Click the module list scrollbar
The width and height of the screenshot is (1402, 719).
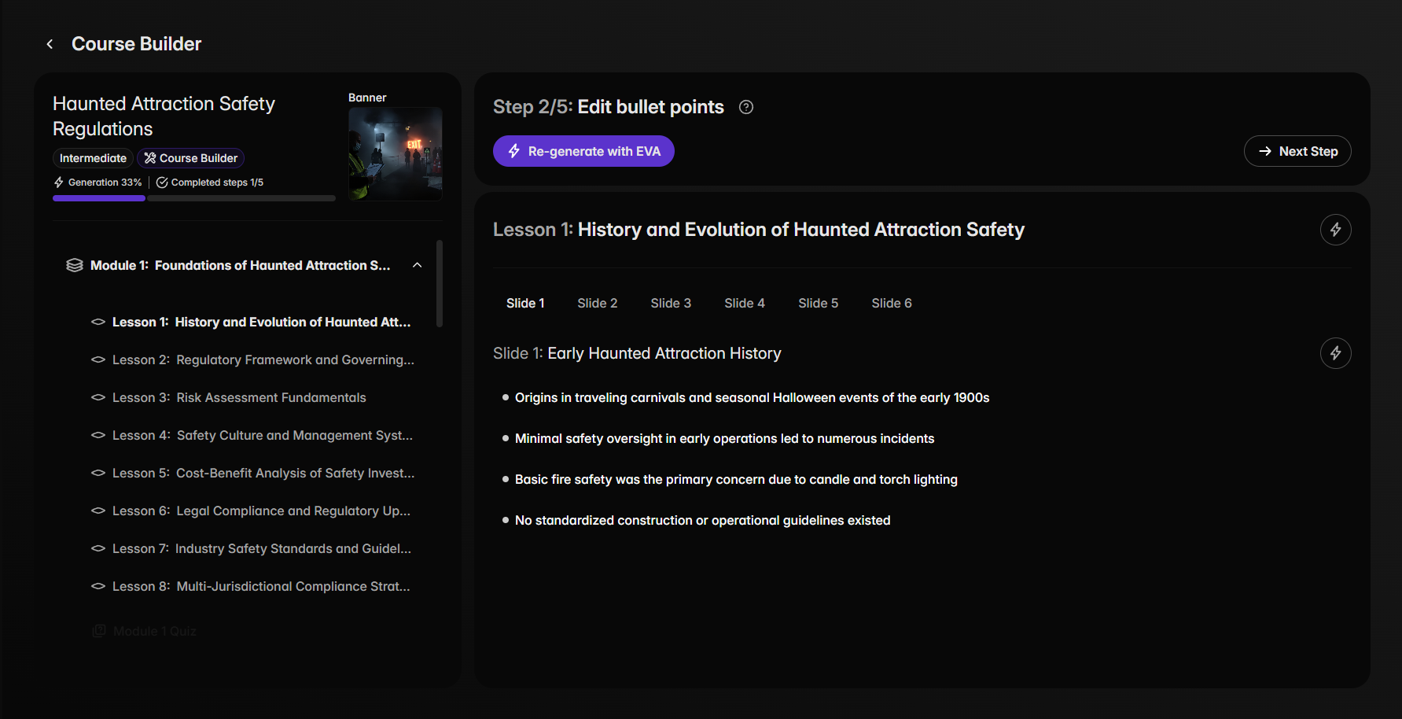(x=440, y=283)
